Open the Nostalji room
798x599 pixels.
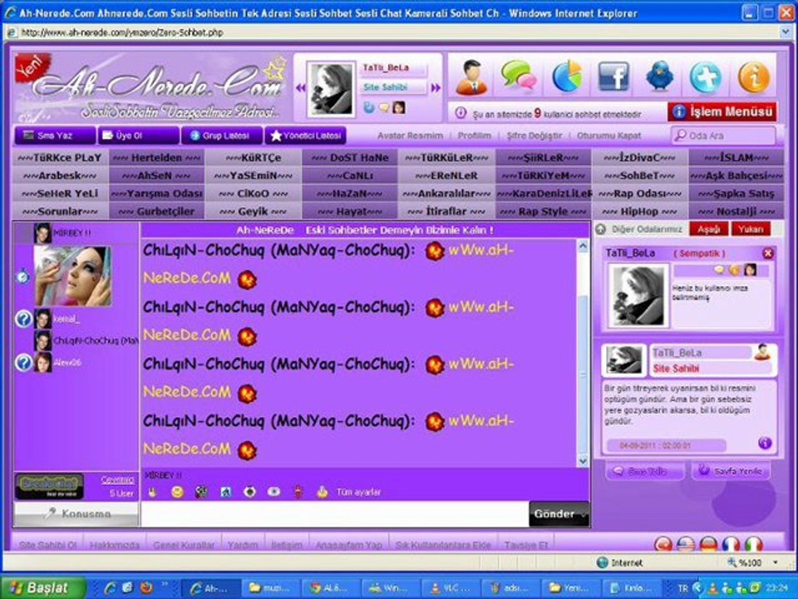coord(736,210)
